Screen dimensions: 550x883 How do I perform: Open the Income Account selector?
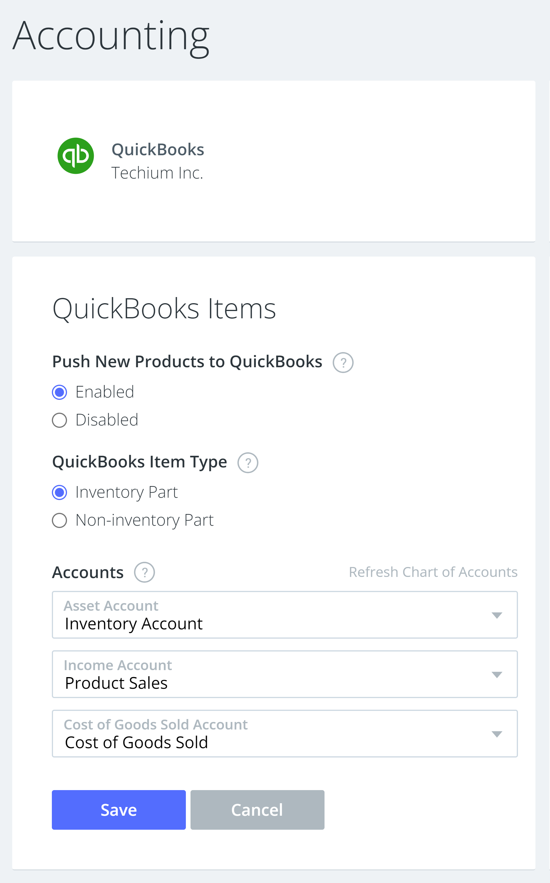[x=285, y=674]
